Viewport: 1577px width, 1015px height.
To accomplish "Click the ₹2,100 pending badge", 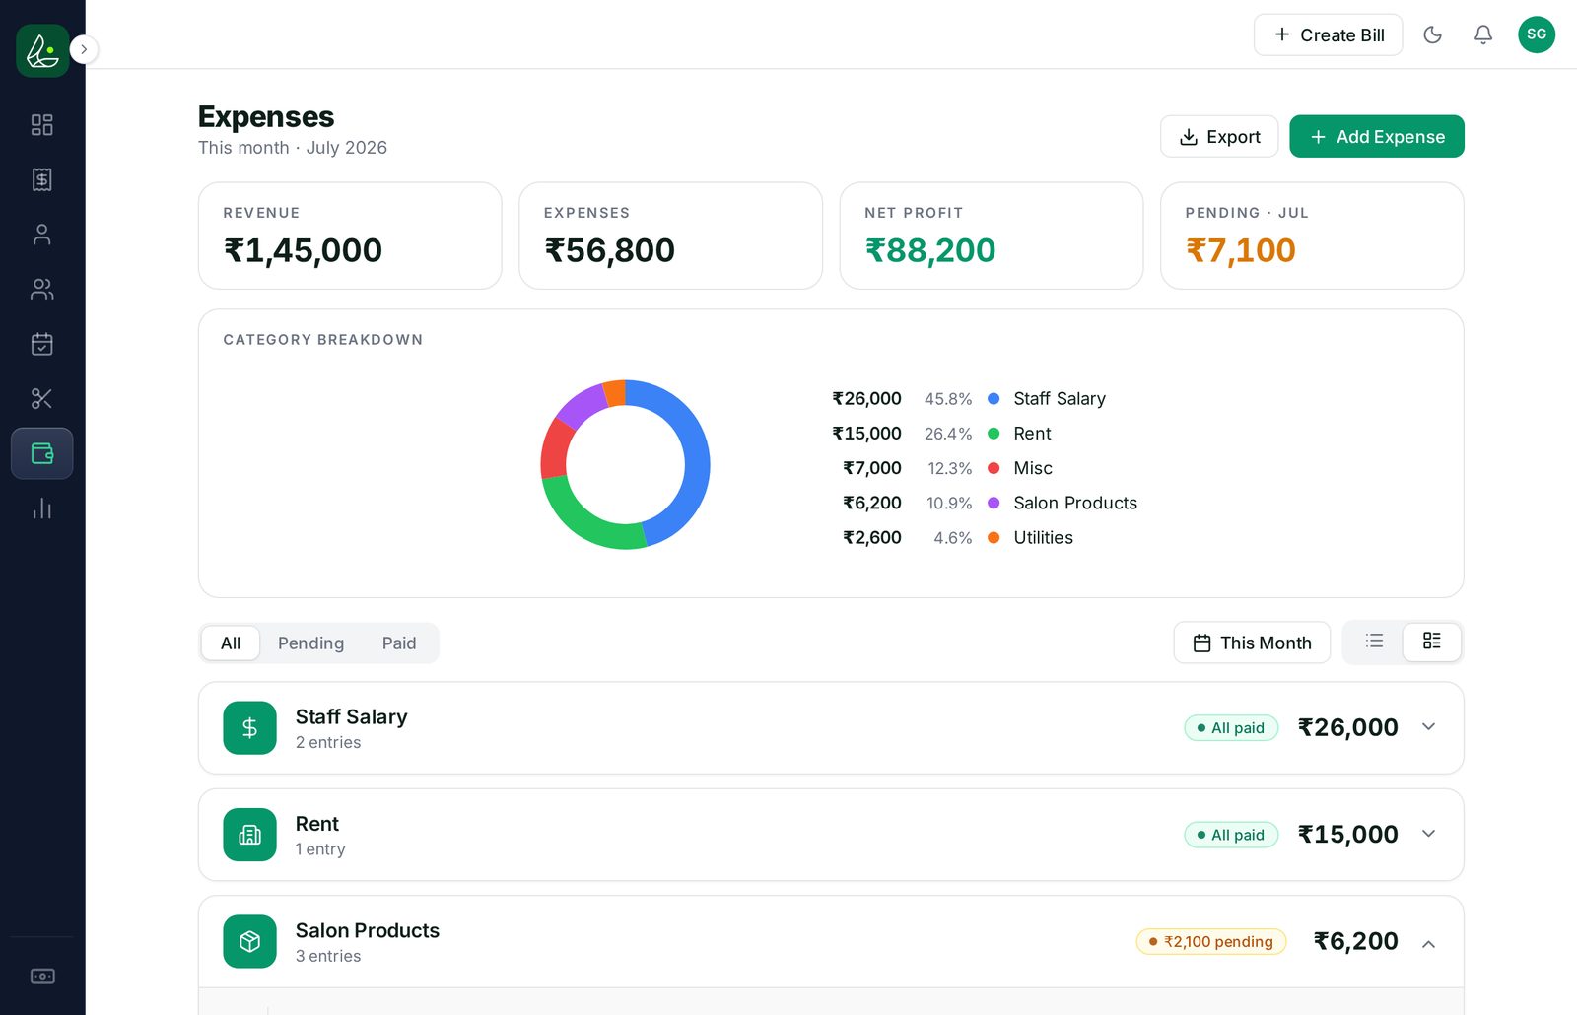I will click(x=1211, y=942).
